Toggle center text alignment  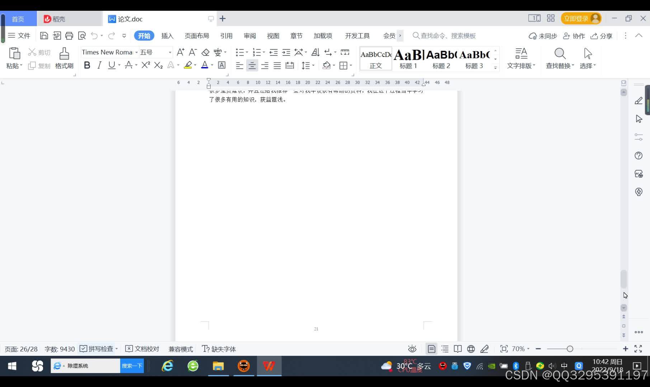click(x=252, y=65)
